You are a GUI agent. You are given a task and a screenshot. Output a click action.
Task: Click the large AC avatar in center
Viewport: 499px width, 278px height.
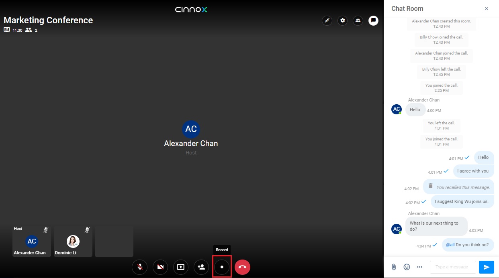pos(191,129)
